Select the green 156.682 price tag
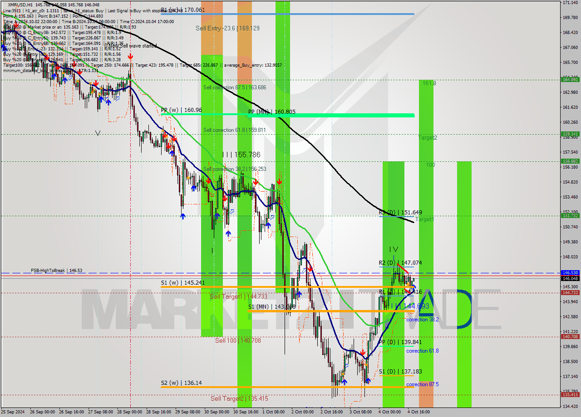The height and width of the screenshot is (417, 581). [571, 161]
